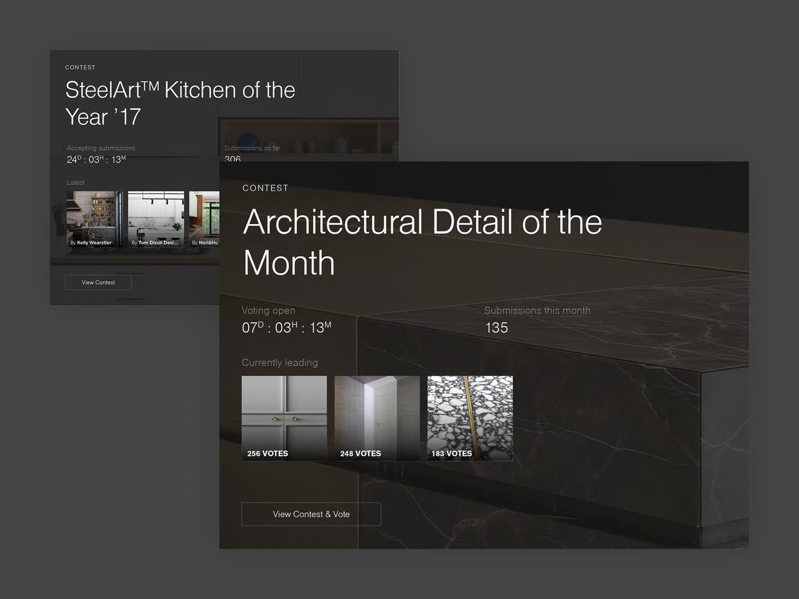Open the 248 VOTES doorway thumbnail
This screenshot has height=599, width=799.
pyautogui.click(x=377, y=418)
